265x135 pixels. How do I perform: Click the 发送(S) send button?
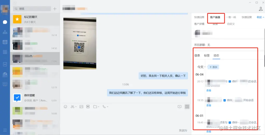pos(183,130)
